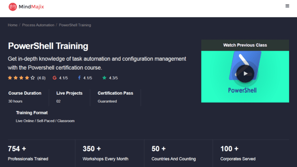Click the Facebook rating icon
Image resolution: width=297 pixels, height=167 pixels.
79,78
